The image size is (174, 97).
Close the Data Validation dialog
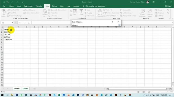pyautogui.click(x=118, y=22)
